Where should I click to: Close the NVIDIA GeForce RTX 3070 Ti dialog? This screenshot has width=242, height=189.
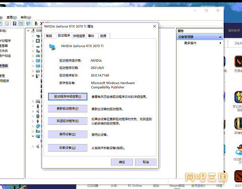click(154, 26)
